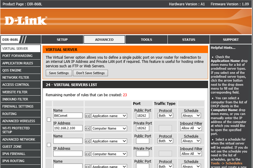Follow the Tools -> Schedules link
The height and width of the screenshot is (168, 253).
(226, 163)
